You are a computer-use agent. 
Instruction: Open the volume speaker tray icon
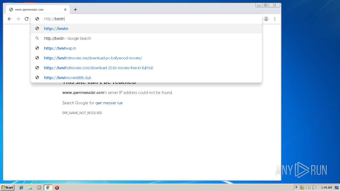(308, 188)
